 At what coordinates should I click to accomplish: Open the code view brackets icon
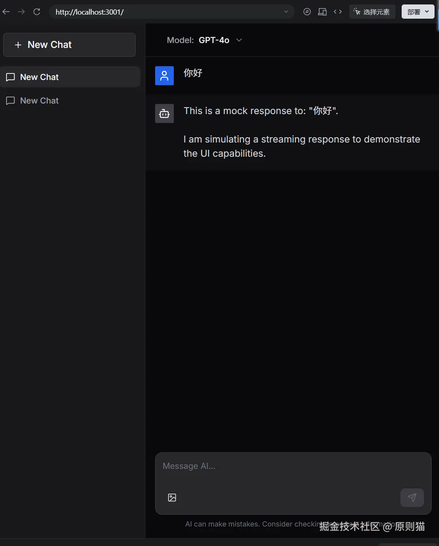337,12
